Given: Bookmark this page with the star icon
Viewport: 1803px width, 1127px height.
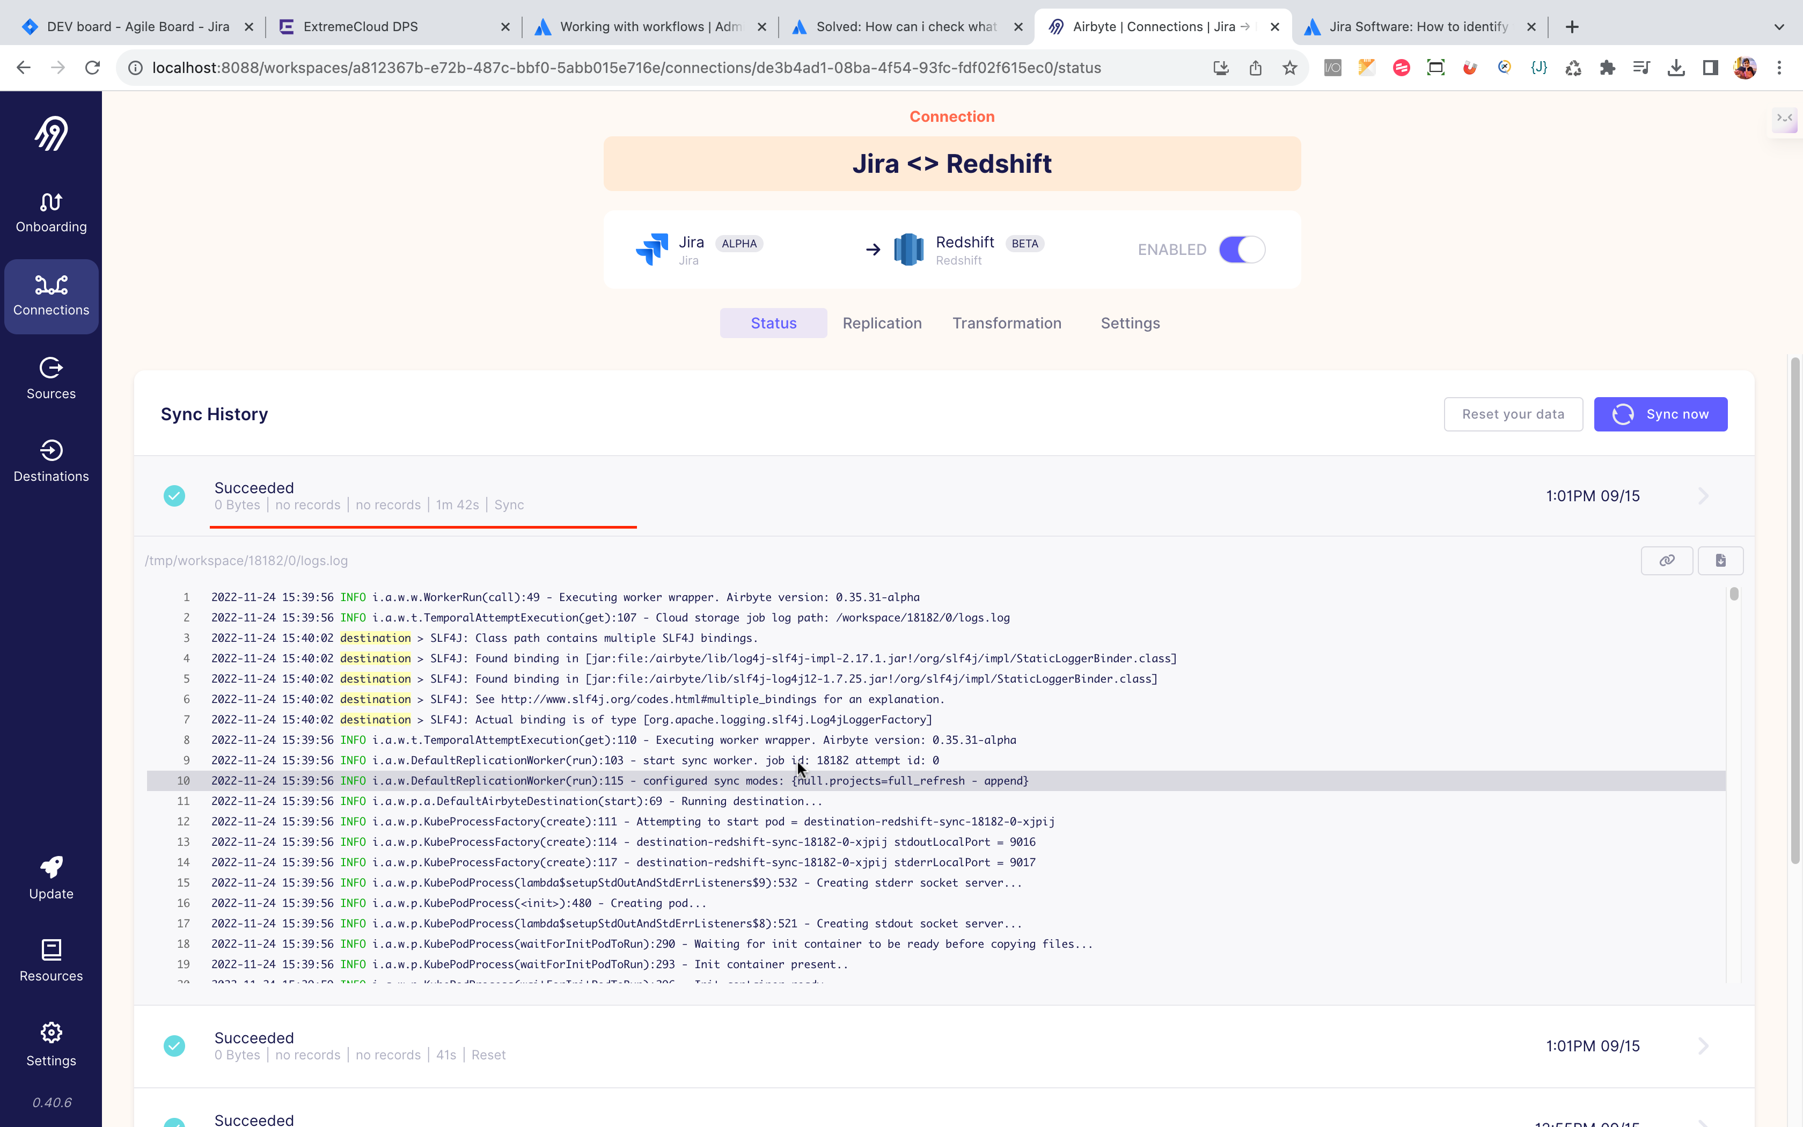Looking at the screenshot, I should [1289, 68].
